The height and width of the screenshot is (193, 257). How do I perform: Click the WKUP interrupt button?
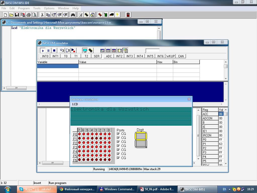coord(170,56)
